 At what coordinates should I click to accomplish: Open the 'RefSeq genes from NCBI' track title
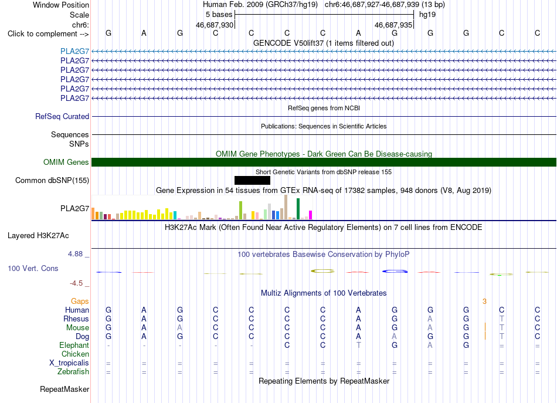[324, 108]
